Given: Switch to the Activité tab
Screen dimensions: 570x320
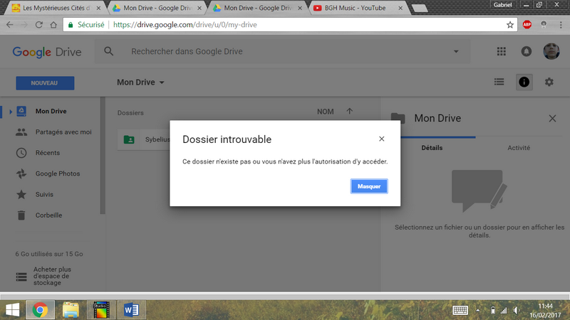Looking at the screenshot, I should pyautogui.click(x=518, y=148).
